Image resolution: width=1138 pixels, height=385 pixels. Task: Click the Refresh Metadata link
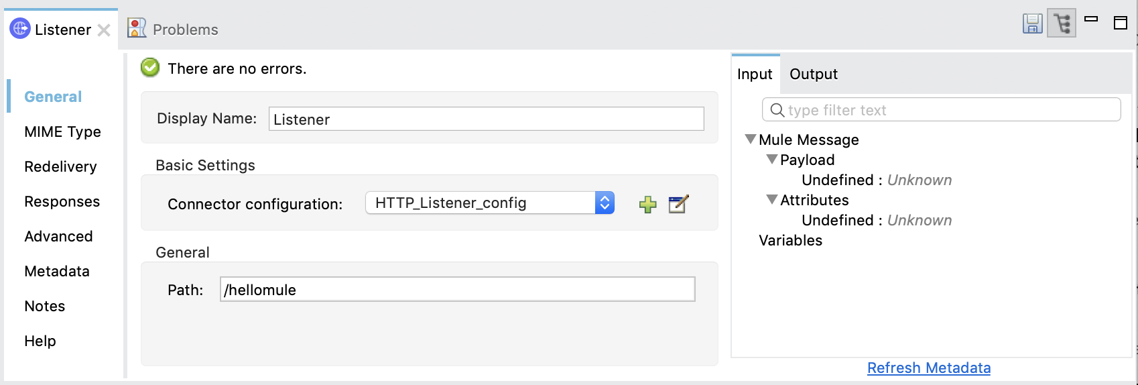click(928, 368)
